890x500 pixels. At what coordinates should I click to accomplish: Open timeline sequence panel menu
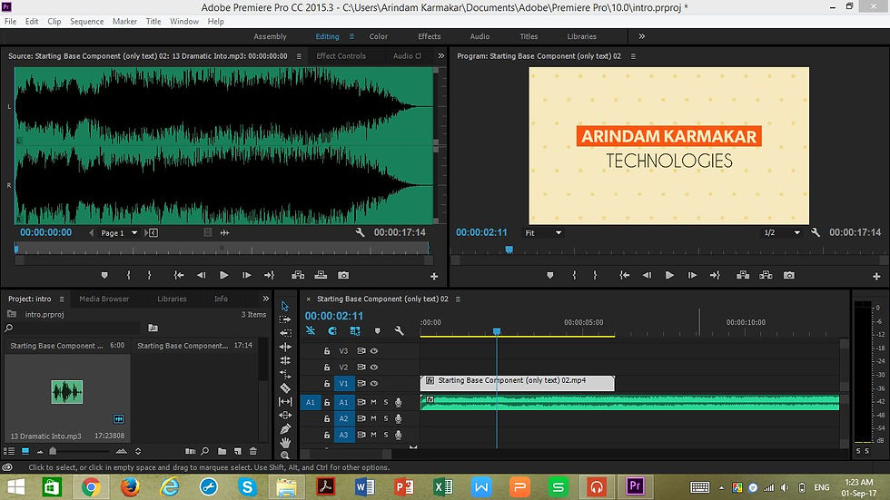[x=458, y=299]
